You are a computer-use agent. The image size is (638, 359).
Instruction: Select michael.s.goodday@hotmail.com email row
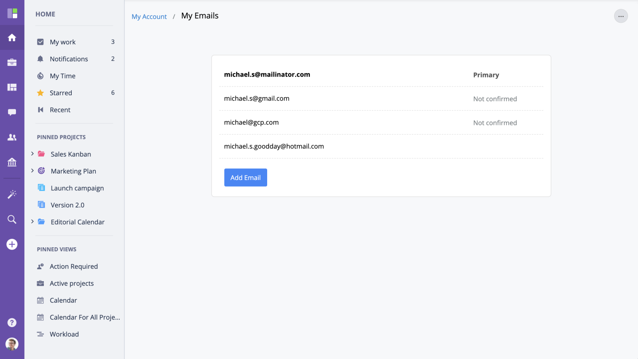point(381,146)
